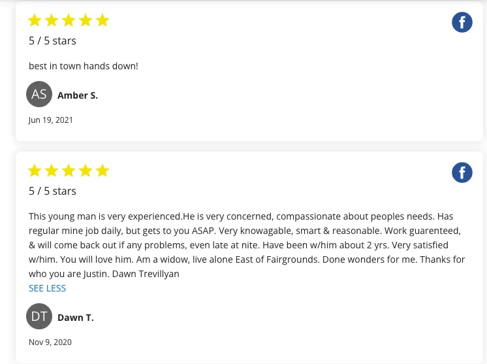Screen dimensions: 487x364
Task: Click the fifth star in Dawn T.'s rating
Action: [102, 171]
